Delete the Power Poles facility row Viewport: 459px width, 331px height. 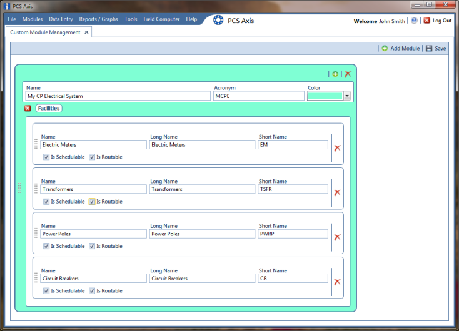point(337,237)
